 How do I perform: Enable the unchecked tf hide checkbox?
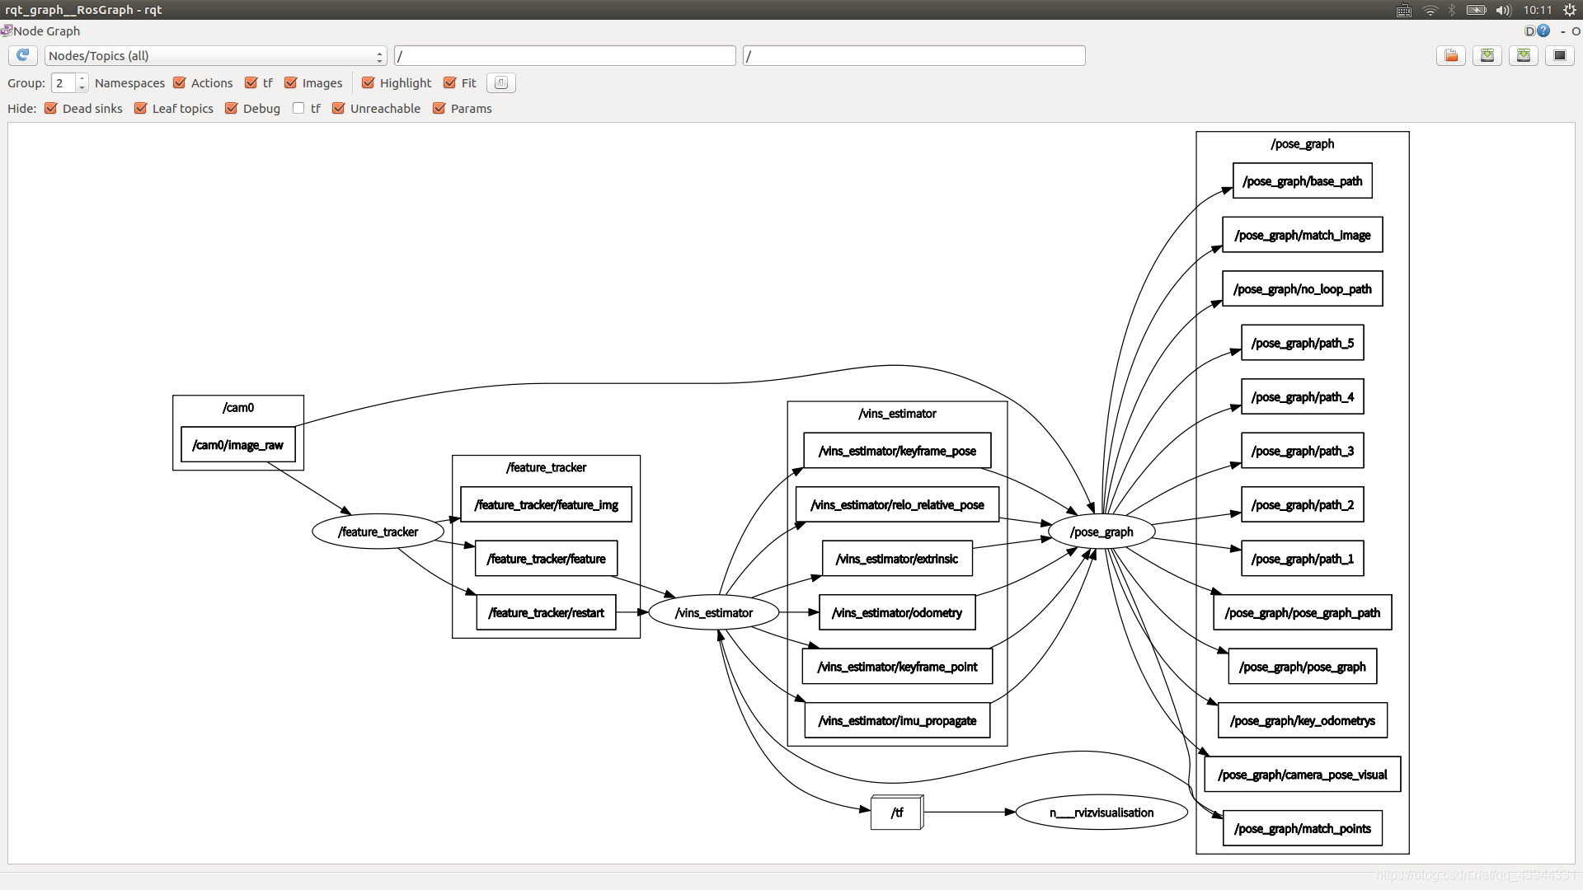(298, 108)
